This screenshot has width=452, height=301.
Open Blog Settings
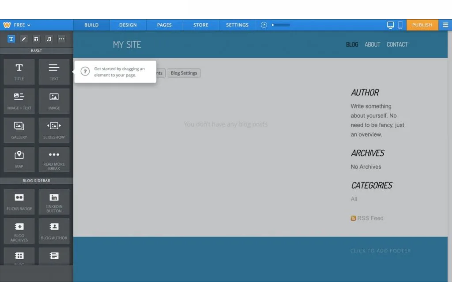point(184,73)
